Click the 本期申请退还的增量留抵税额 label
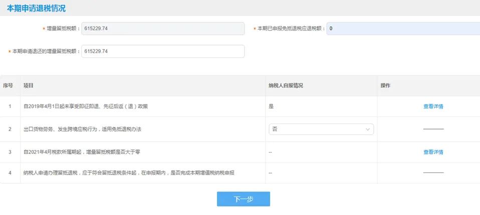This screenshot has height=215, width=480. point(46,51)
